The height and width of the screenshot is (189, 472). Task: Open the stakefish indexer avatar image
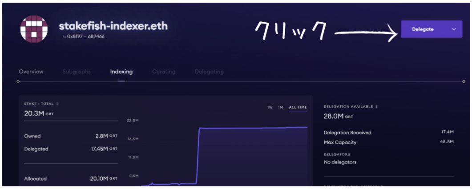[x=34, y=29]
